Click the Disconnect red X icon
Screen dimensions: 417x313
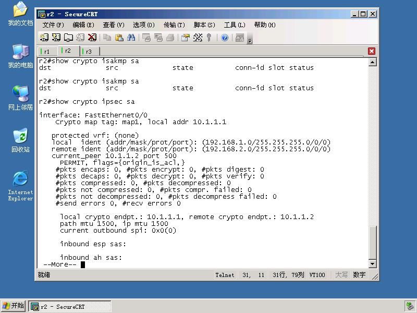(92, 38)
